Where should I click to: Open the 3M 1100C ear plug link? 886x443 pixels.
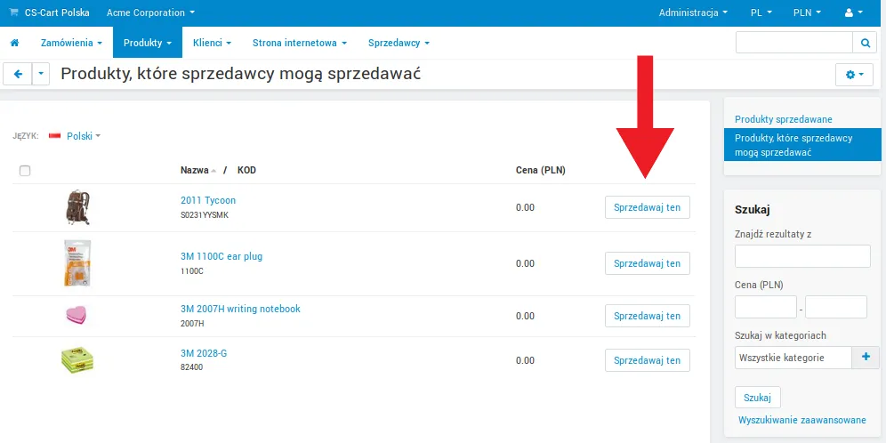221,256
